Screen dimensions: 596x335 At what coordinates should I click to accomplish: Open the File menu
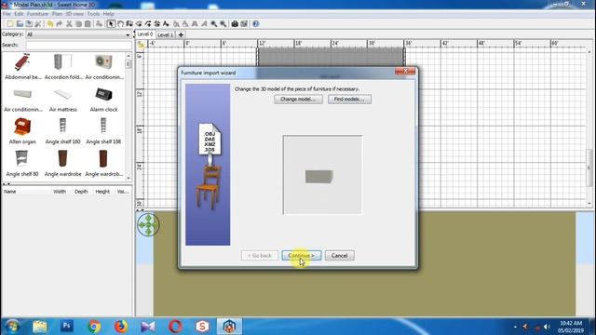[x=7, y=14]
